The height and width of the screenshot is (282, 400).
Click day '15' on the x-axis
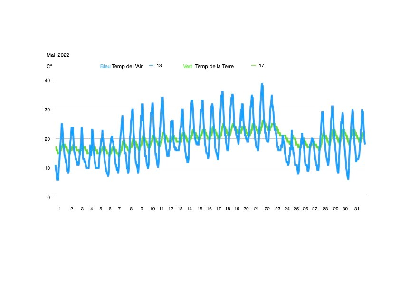tap(200, 209)
